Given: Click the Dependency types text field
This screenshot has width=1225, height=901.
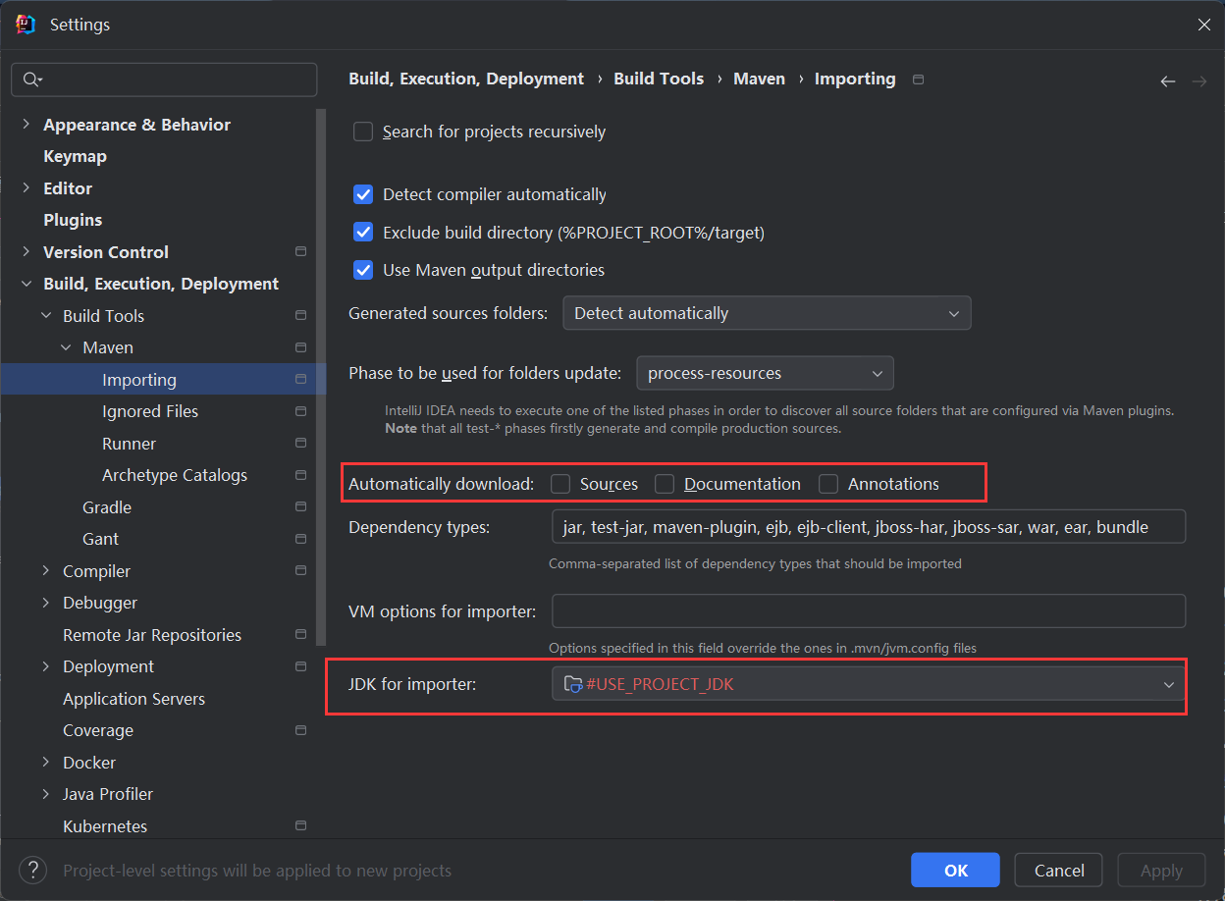Looking at the screenshot, I should click(869, 527).
